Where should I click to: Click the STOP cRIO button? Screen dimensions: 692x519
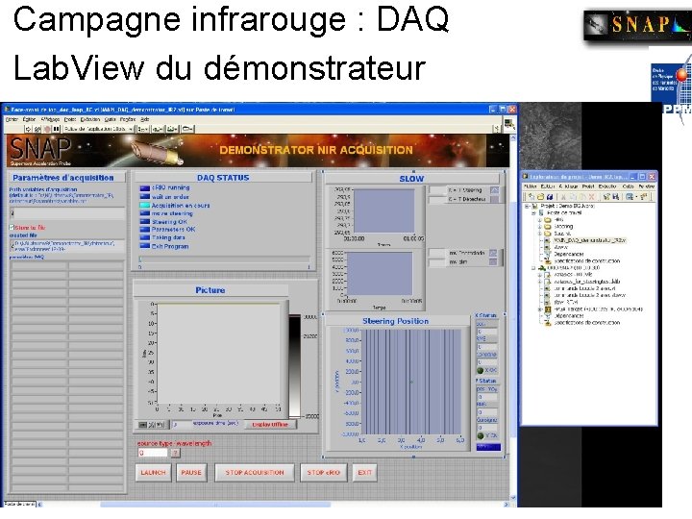(x=324, y=473)
